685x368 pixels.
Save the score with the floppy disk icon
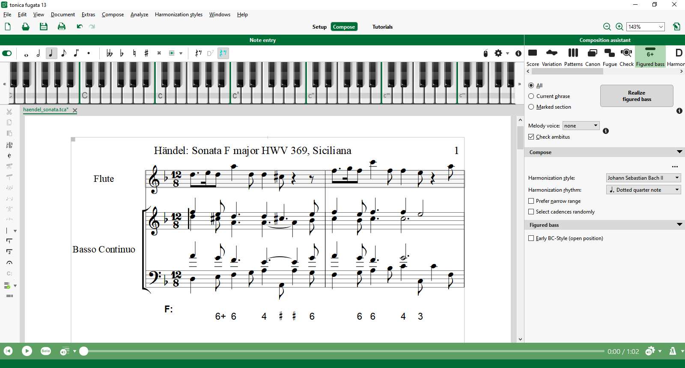(44, 27)
